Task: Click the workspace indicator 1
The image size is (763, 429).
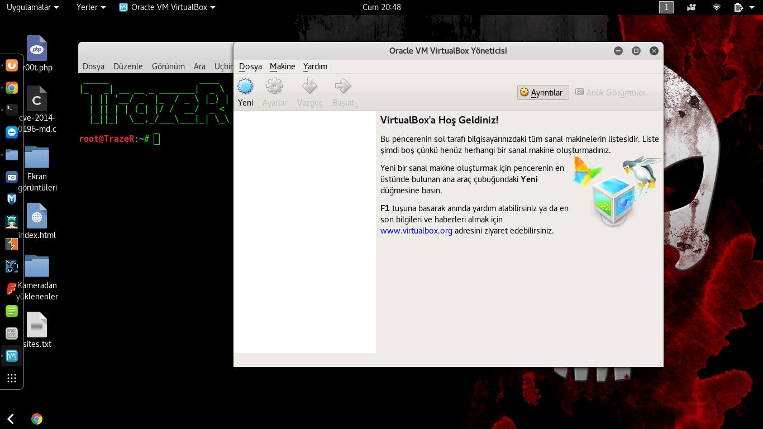Action: (x=666, y=7)
